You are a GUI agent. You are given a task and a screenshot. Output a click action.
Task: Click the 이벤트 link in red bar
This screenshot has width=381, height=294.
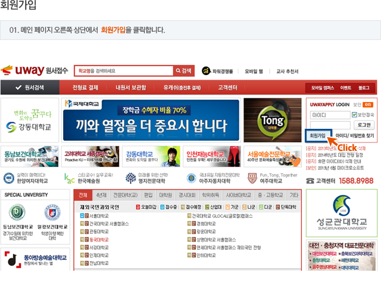[x=345, y=88]
